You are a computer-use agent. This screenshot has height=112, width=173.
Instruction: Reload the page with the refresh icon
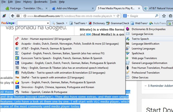(x=118, y=16)
